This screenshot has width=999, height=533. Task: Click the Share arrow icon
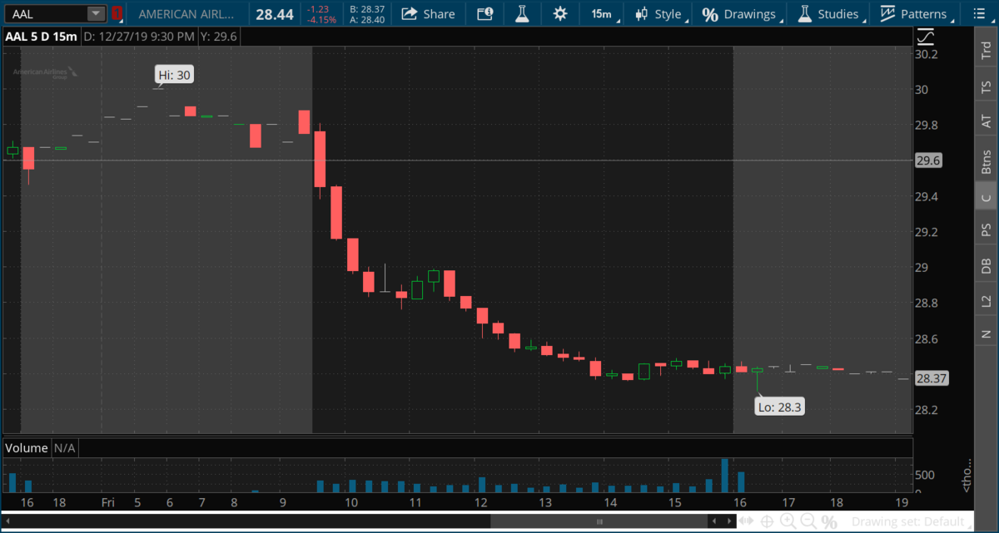point(410,13)
